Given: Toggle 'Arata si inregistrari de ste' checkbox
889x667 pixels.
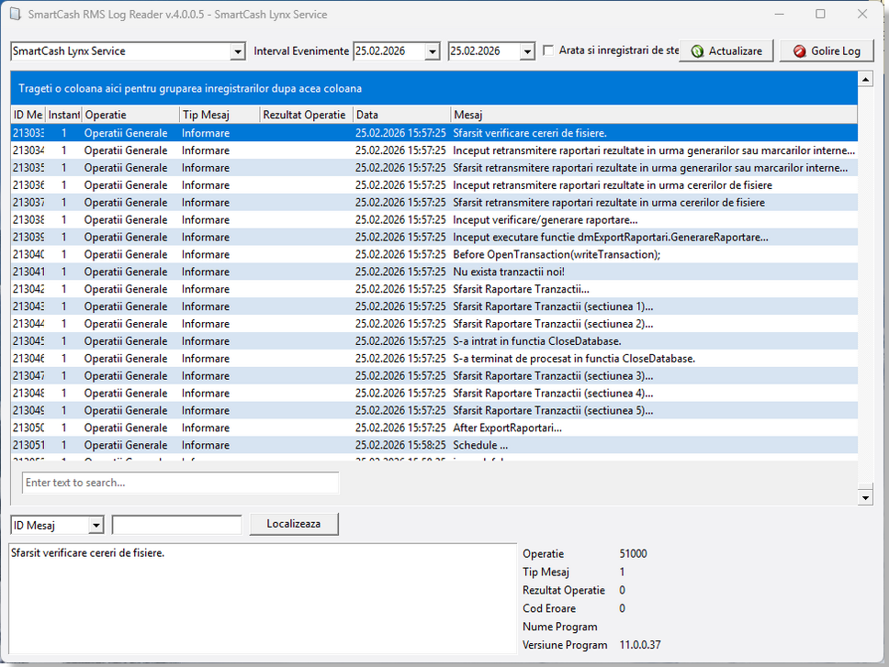Looking at the screenshot, I should pos(548,50).
